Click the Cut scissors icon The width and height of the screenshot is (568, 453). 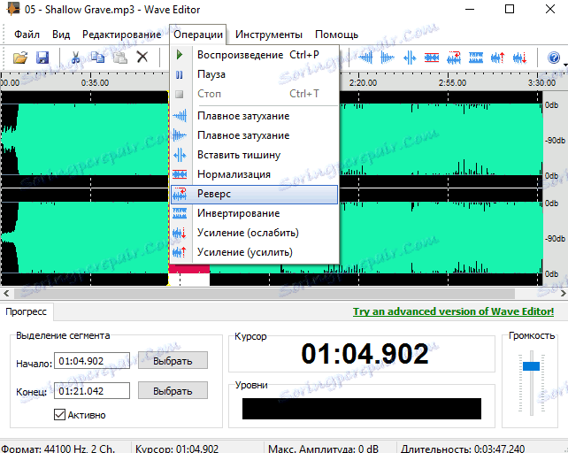point(76,58)
